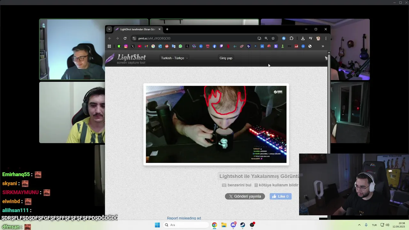Open Chrome downloads

point(303,38)
